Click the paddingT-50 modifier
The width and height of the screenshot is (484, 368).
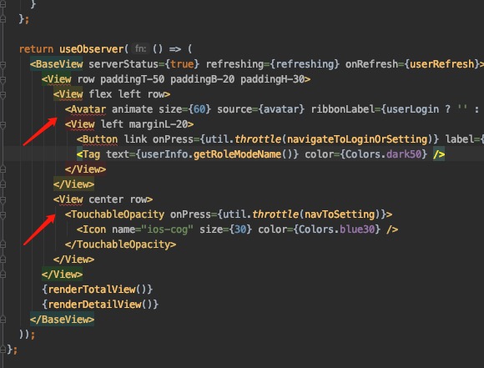pos(132,79)
